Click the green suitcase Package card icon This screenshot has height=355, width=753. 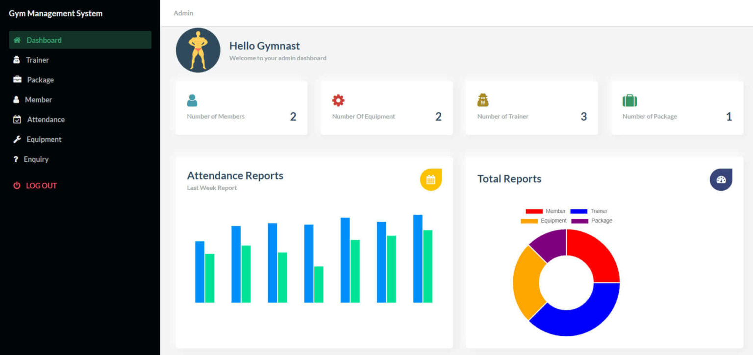tap(629, 101)
